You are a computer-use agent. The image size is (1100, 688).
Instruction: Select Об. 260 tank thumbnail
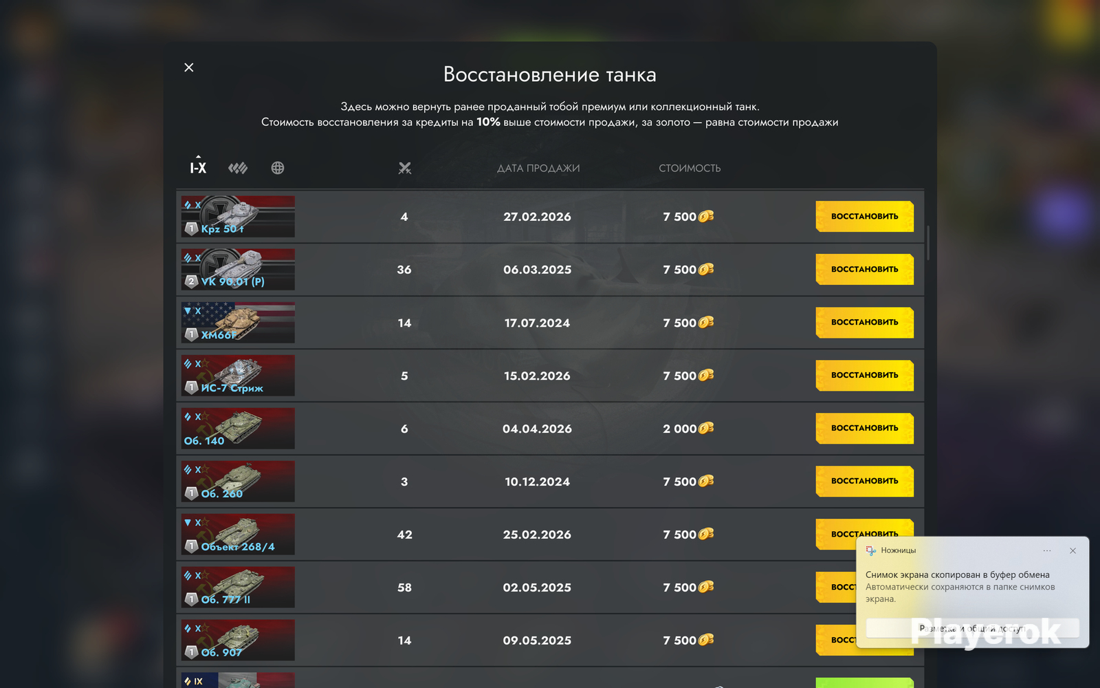(x=238, y=481)
